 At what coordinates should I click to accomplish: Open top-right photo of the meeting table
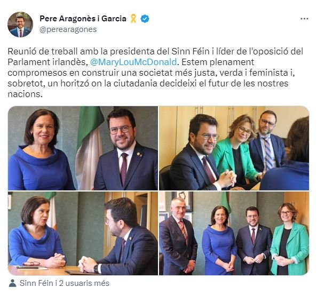click(234, 148)
